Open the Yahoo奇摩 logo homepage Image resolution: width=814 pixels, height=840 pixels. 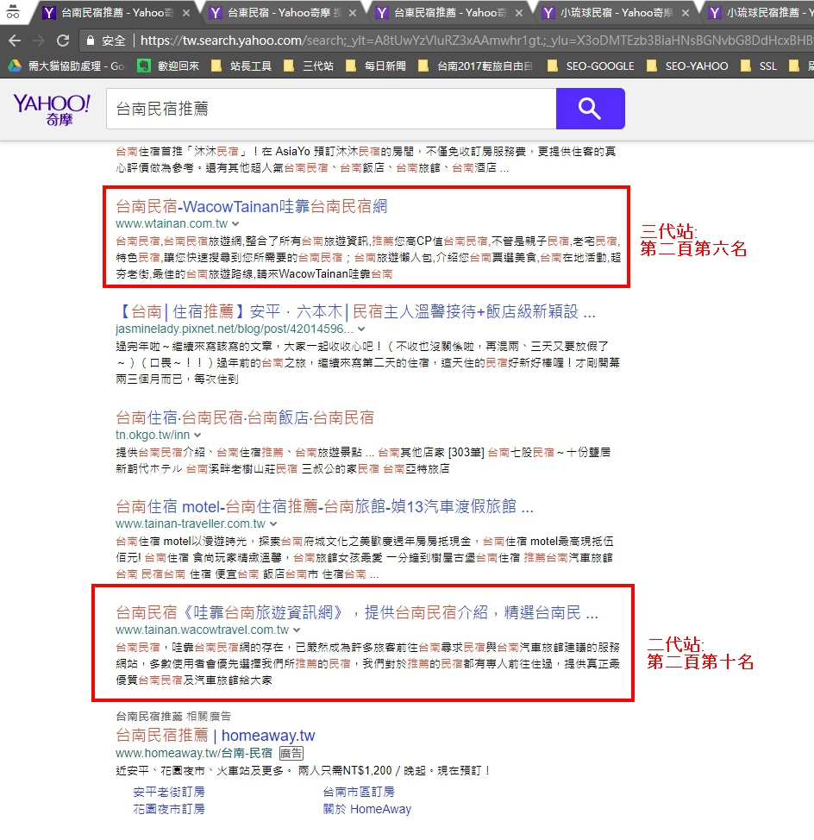52,110
